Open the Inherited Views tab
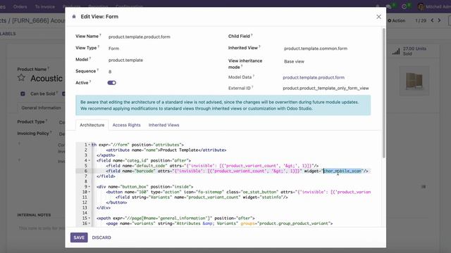 point(164,125)
